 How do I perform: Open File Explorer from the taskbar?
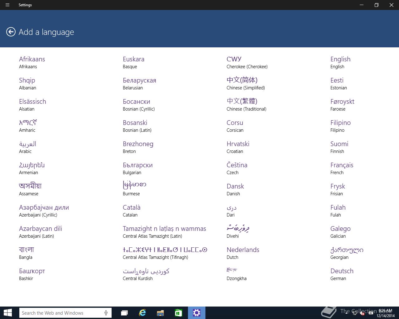tap(160, 313)
